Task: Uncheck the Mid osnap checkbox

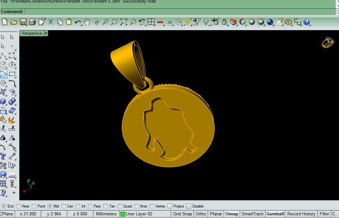Action: (50, 206)
